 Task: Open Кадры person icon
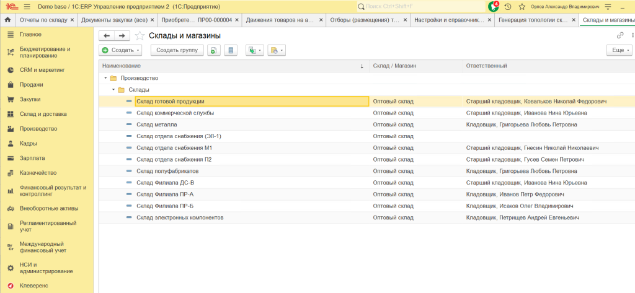pos(11,144)
